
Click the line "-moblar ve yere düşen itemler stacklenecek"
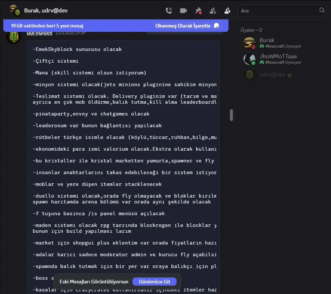click(x=97, y=184)
